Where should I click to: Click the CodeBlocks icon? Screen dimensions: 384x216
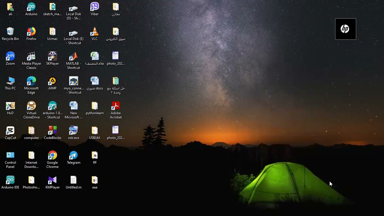point(52,130)
